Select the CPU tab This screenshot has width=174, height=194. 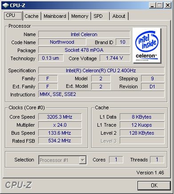tap(13, 16)
